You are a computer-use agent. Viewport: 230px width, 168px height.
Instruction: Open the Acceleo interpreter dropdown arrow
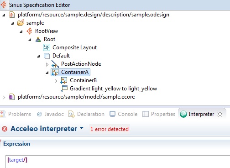(x=82, y=128)
